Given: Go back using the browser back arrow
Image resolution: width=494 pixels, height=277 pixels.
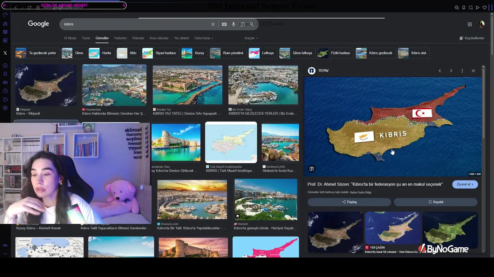Looking at the screenshot, I should [x=15, y=7].
